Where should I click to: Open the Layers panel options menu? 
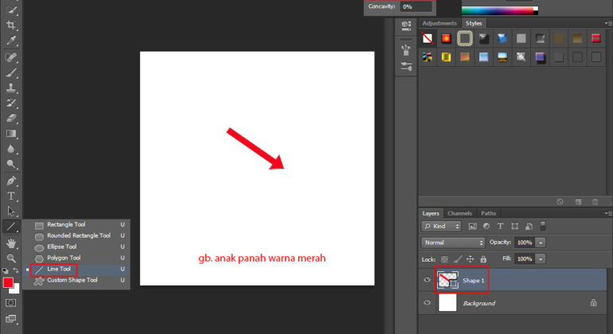608,213
